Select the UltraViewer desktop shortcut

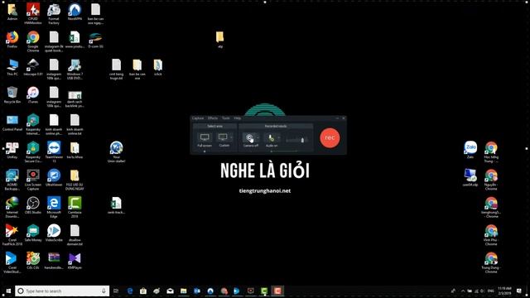pos(54,178)
